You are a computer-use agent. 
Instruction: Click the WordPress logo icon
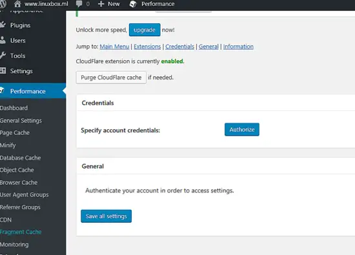point(3,4)
